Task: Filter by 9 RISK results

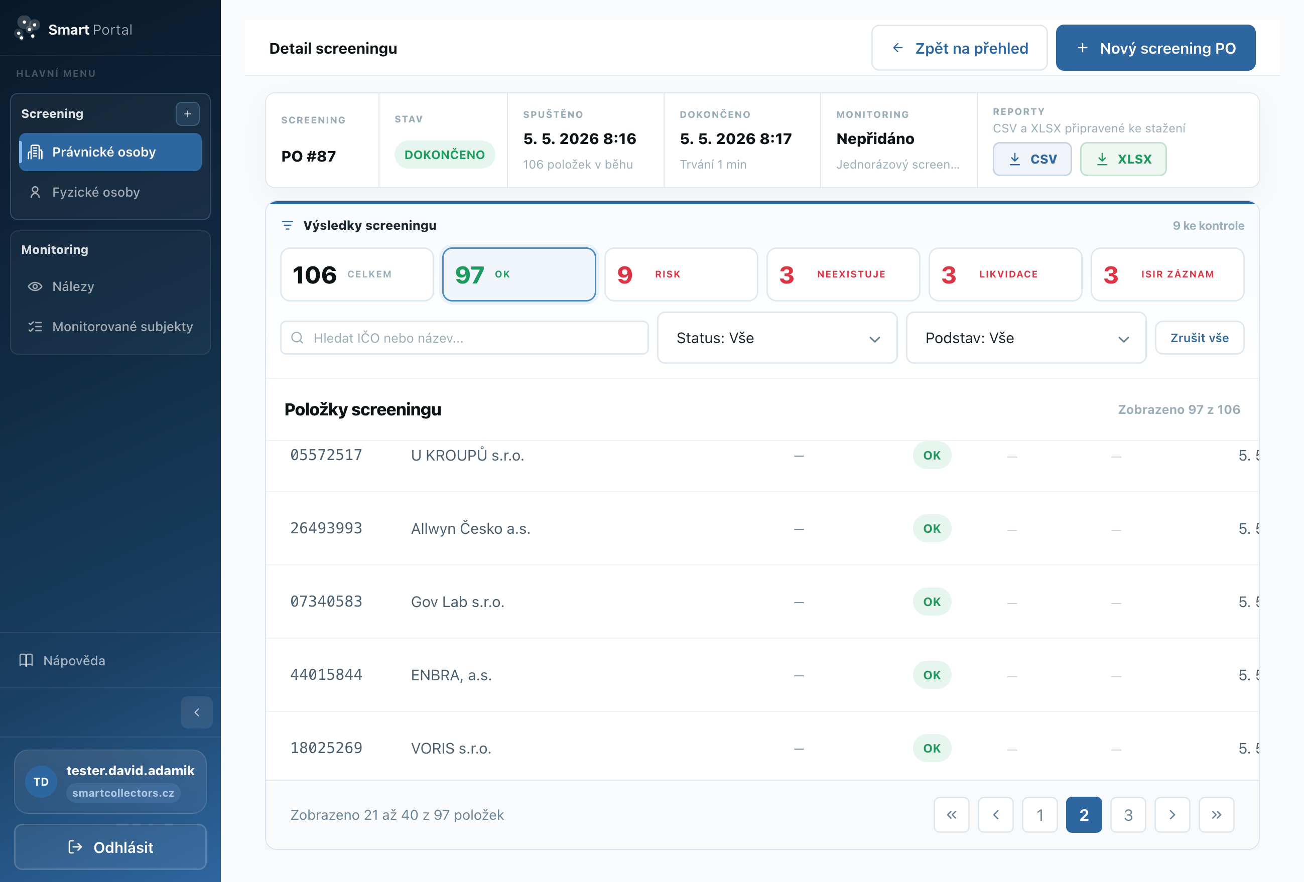Action: [681, 275]
